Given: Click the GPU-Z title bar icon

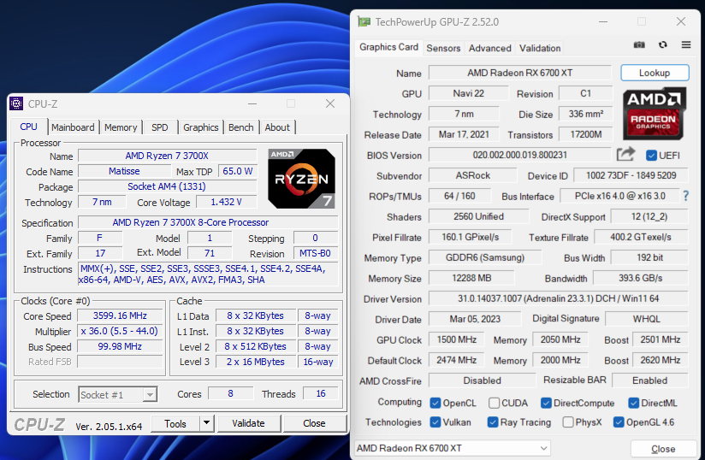Looking at the screenshot, I should (x=364, y=21).
